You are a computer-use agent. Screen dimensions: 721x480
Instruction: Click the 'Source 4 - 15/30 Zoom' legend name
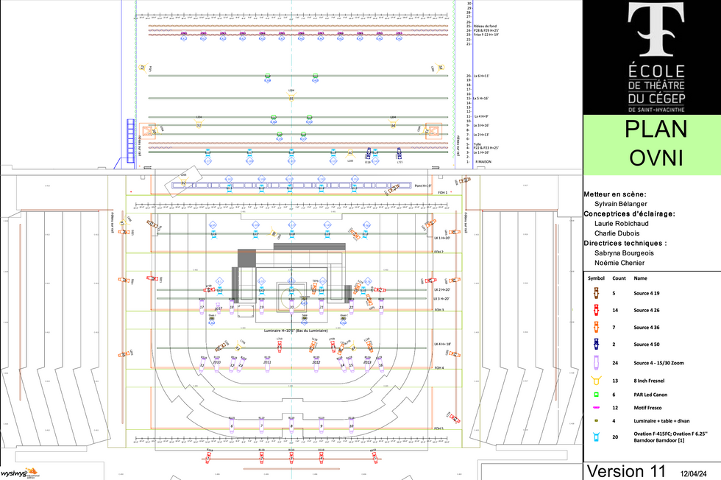click(x=658, y=363)
